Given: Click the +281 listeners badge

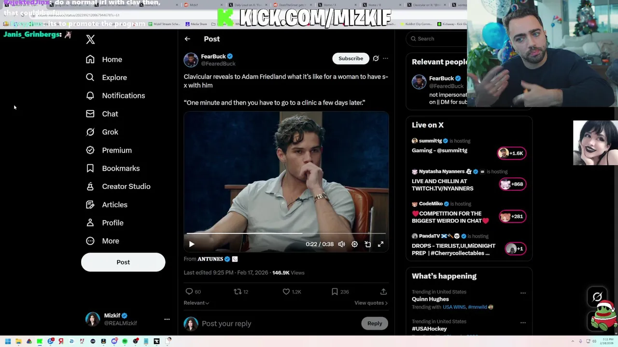Looking at the screenshot, I should 512,216.
